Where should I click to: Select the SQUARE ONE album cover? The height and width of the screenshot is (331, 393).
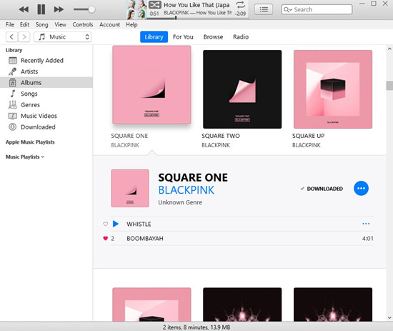pos(151,85)
